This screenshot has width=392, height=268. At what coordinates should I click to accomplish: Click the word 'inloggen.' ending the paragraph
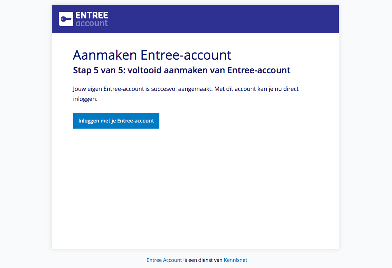coord(85,99)
